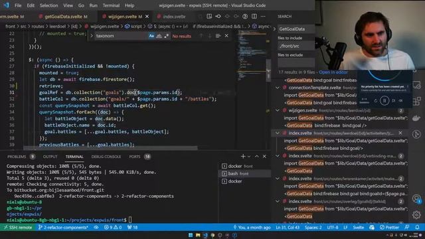Switch to getGoalData.svelte editor tab
Screen dimensions: 425x239
click(x=63, y=17)
